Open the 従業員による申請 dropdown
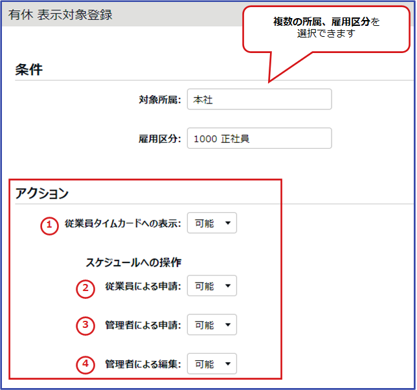Viewport: 417px width, 390px height. tap(212, 286)
